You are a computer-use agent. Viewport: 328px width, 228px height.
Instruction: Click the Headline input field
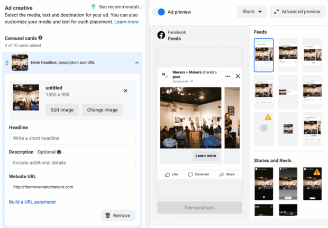click(x=72, y=138)
